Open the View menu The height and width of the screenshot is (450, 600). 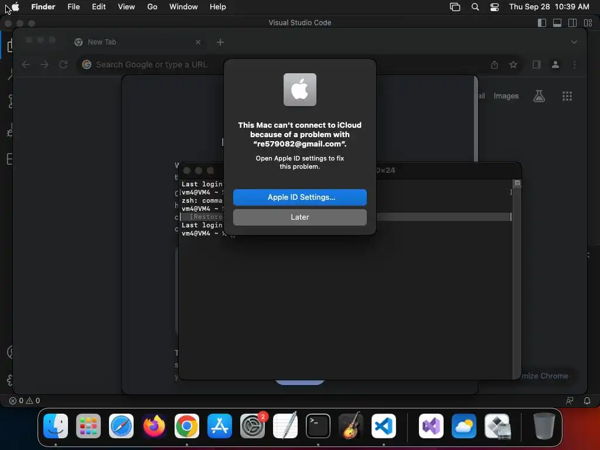tap(127, 6)
